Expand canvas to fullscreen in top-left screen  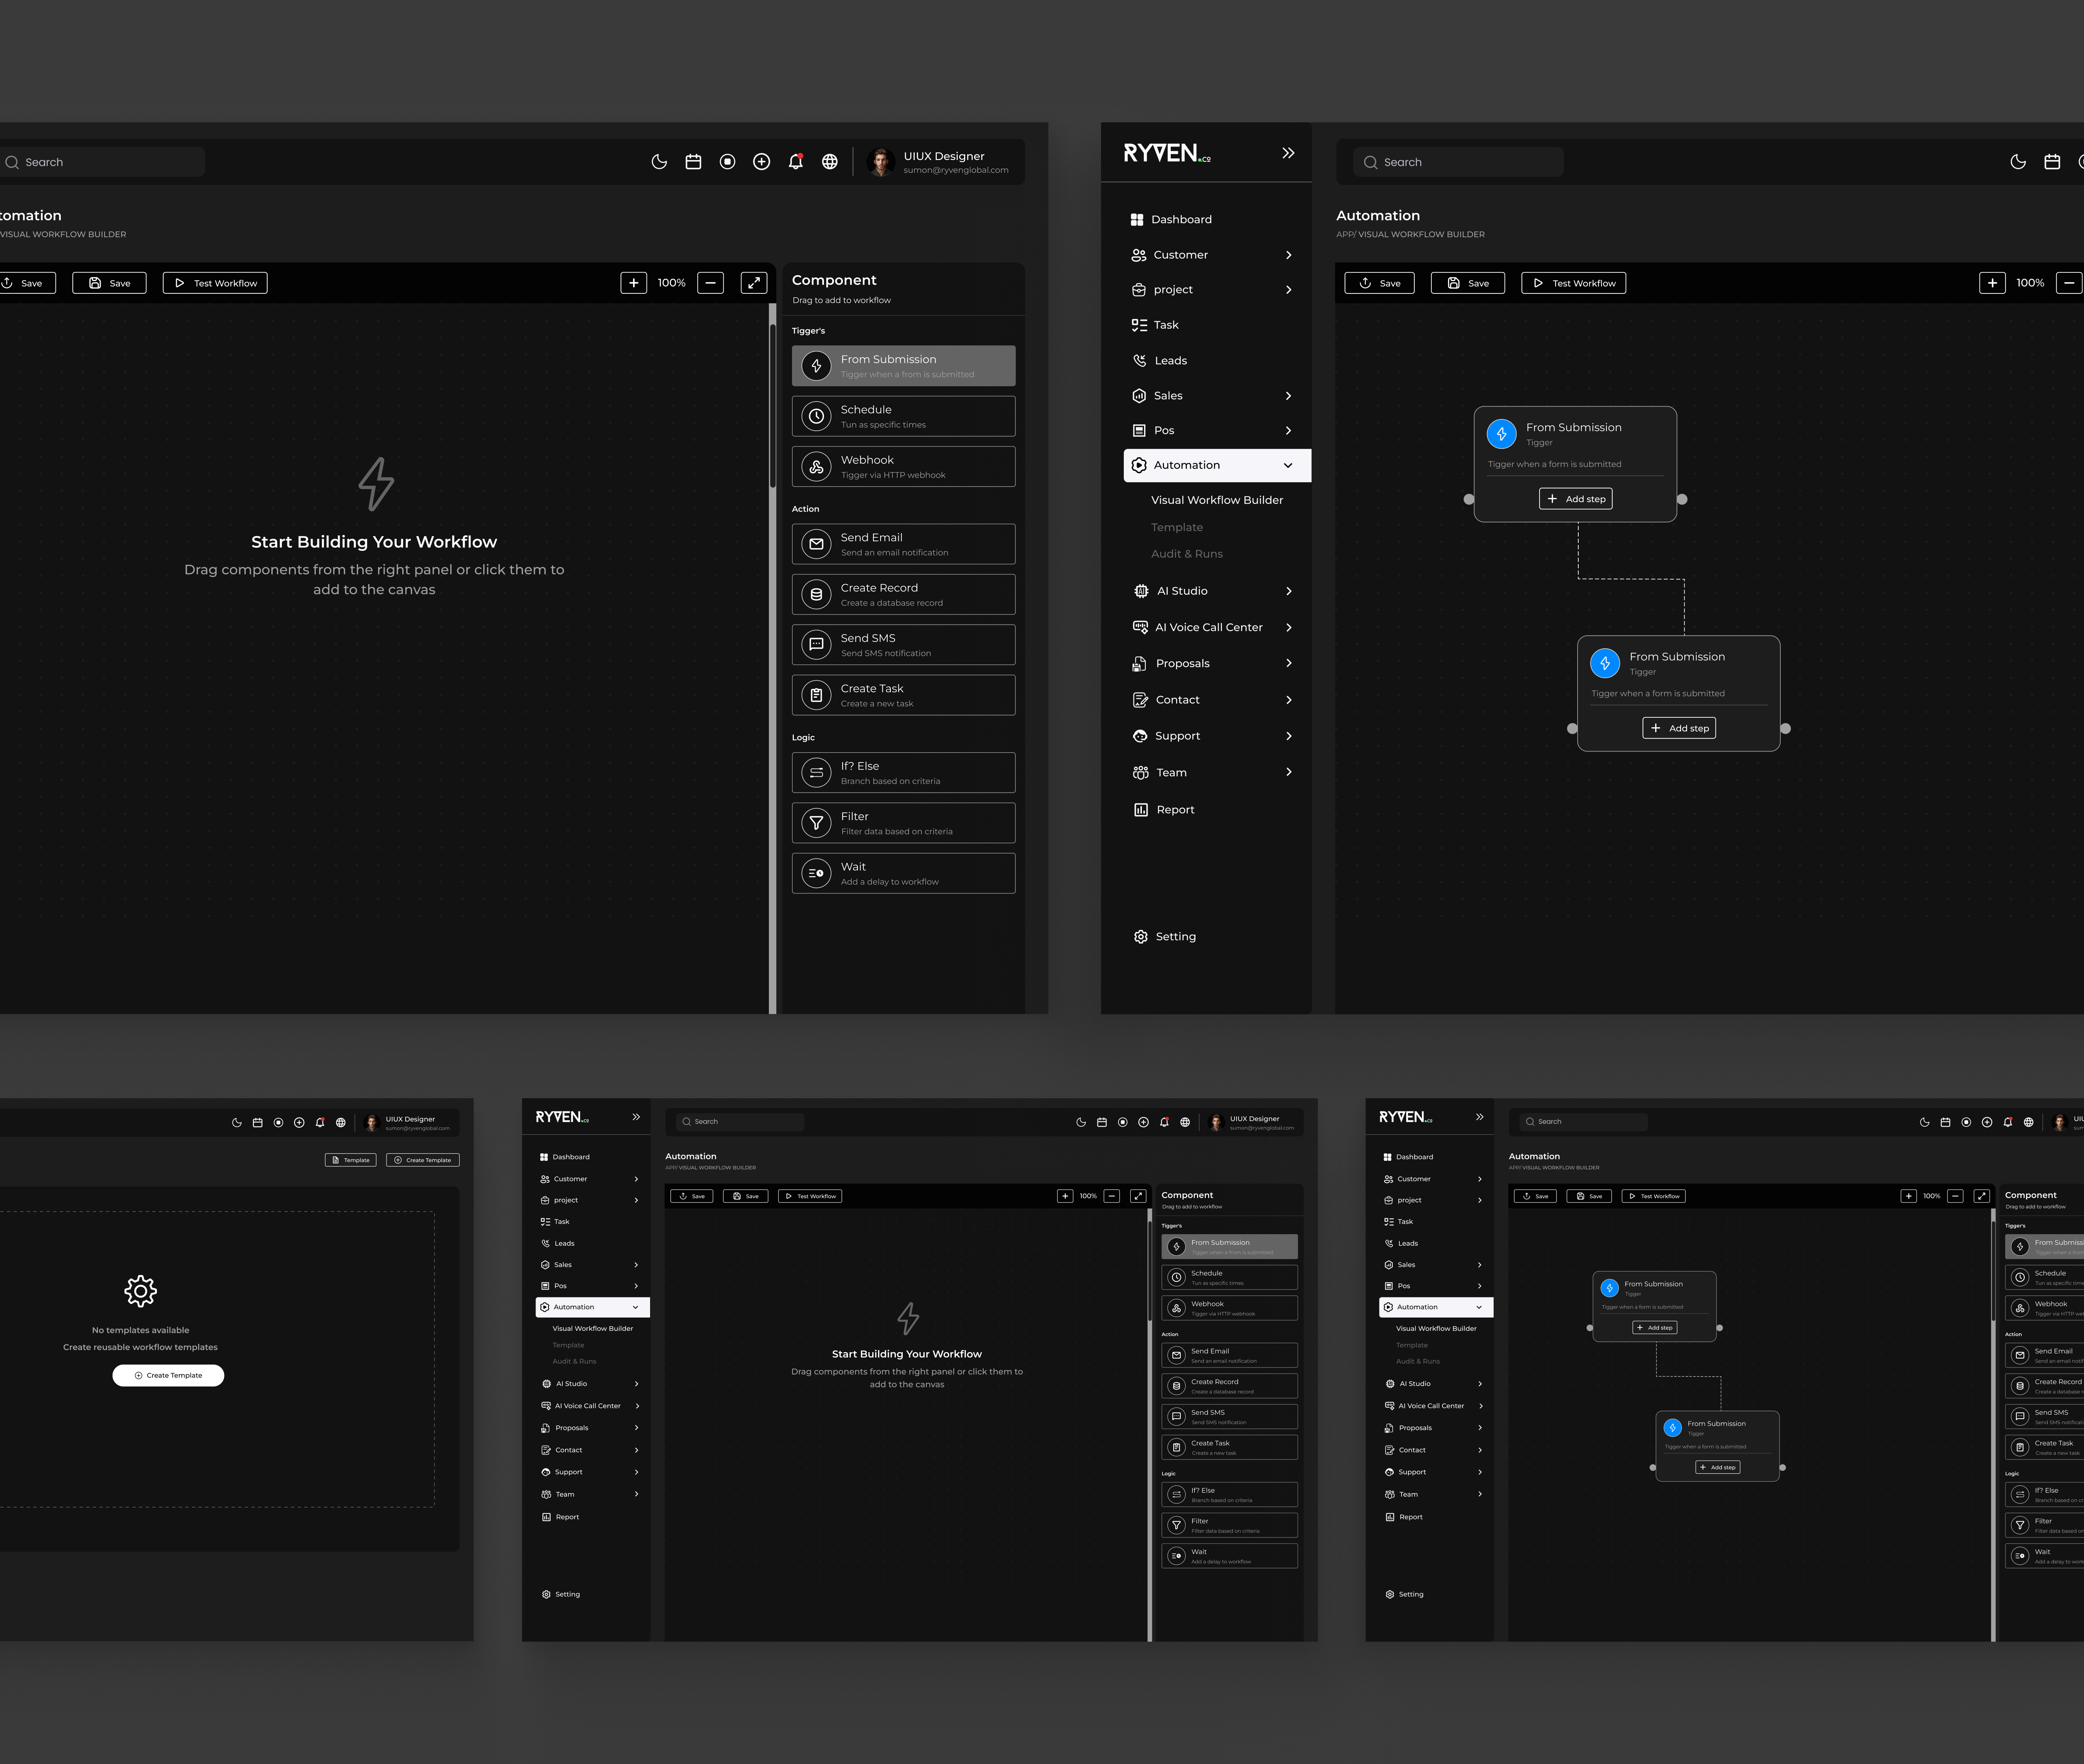click(x=754, y=283)
